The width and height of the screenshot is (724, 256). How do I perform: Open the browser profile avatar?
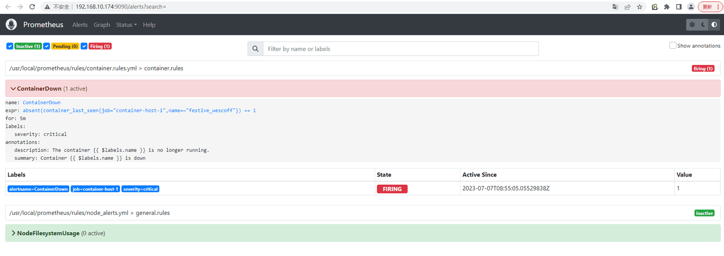click(x=691, y=7)
